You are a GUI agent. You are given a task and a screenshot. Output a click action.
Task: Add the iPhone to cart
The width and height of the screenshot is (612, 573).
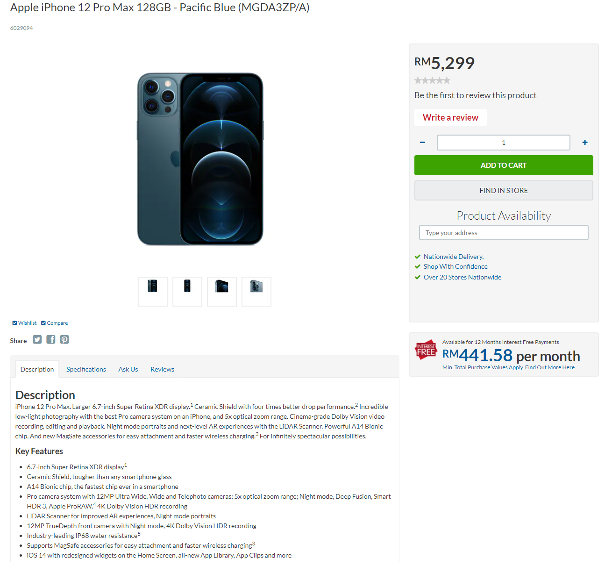504,165
